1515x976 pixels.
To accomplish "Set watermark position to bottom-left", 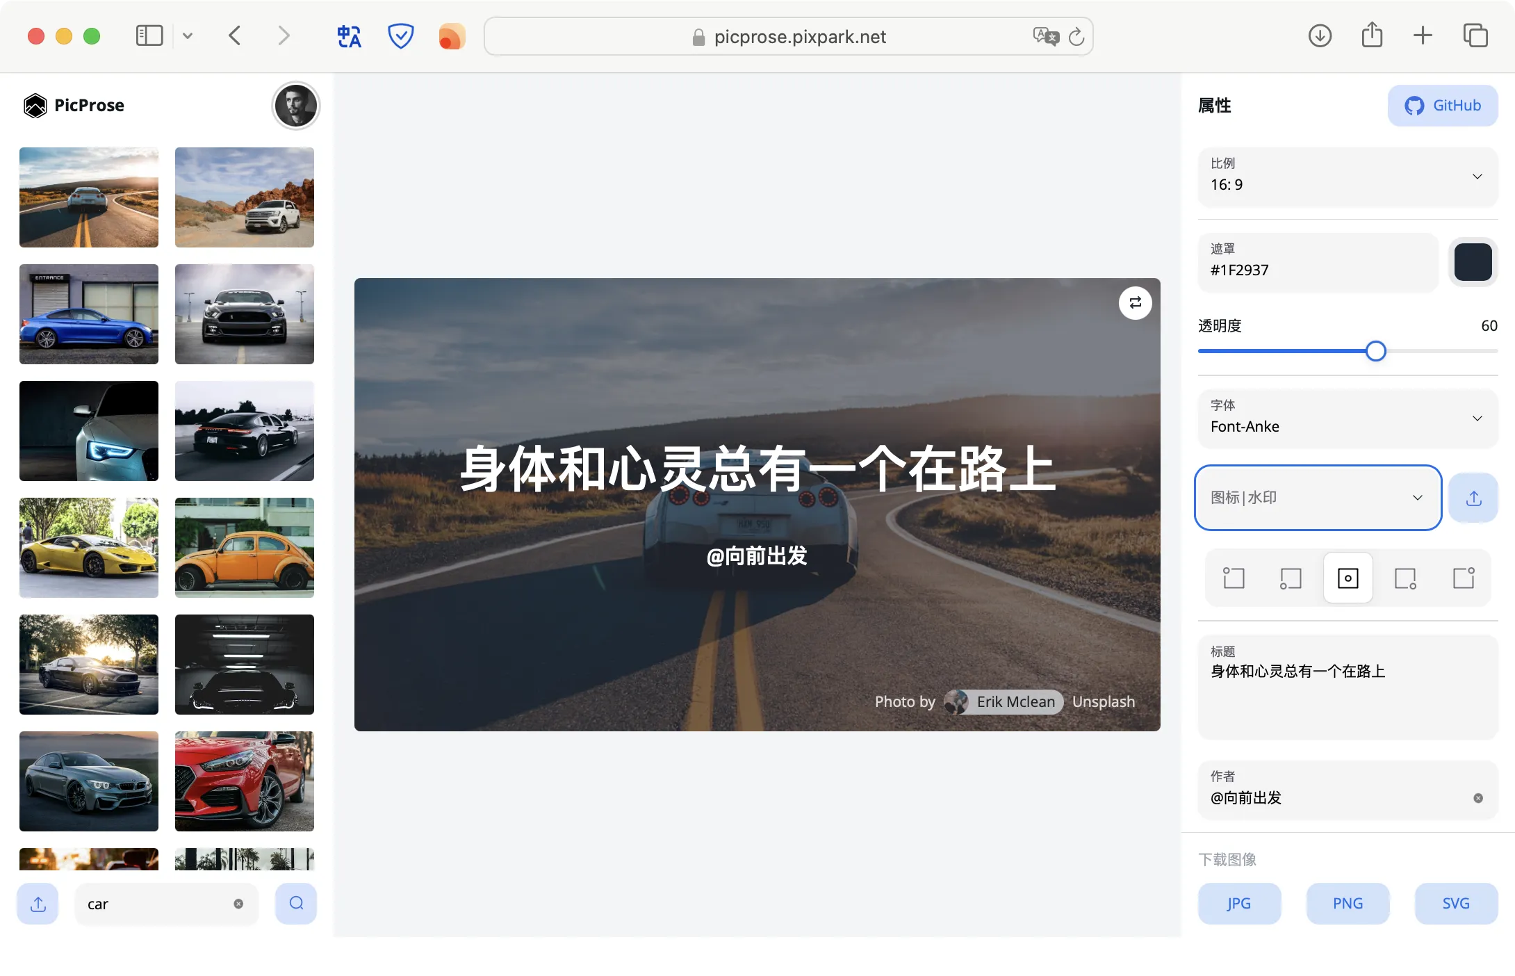I will [1291, 578].
